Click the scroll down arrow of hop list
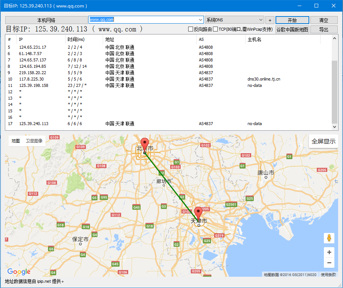The height and width of the screenshot is (288, 343). point(334,127)
